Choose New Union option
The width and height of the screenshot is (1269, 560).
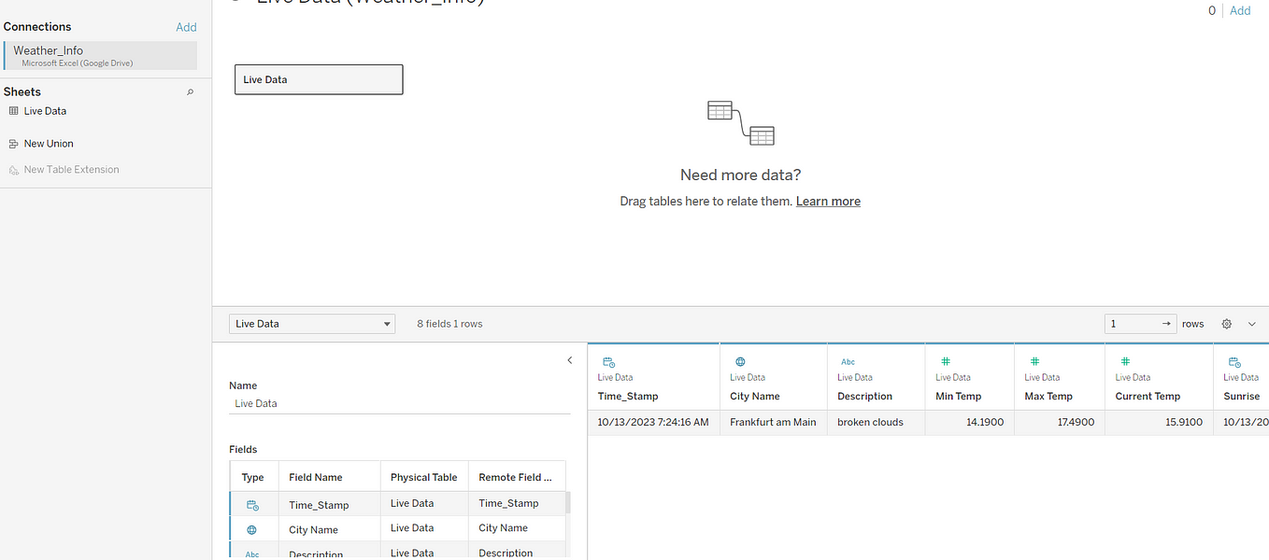click(x=49, y=144)
